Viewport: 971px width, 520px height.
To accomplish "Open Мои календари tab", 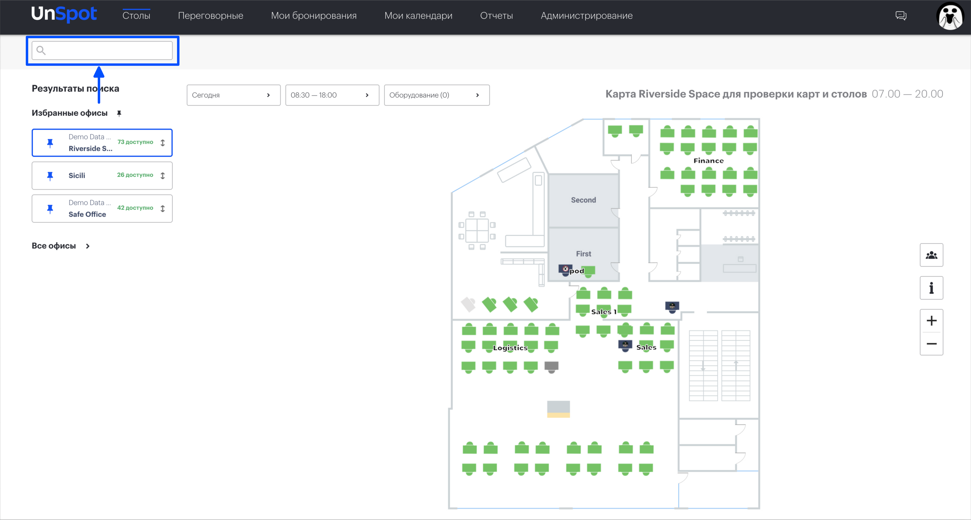I will pos(418,15).
